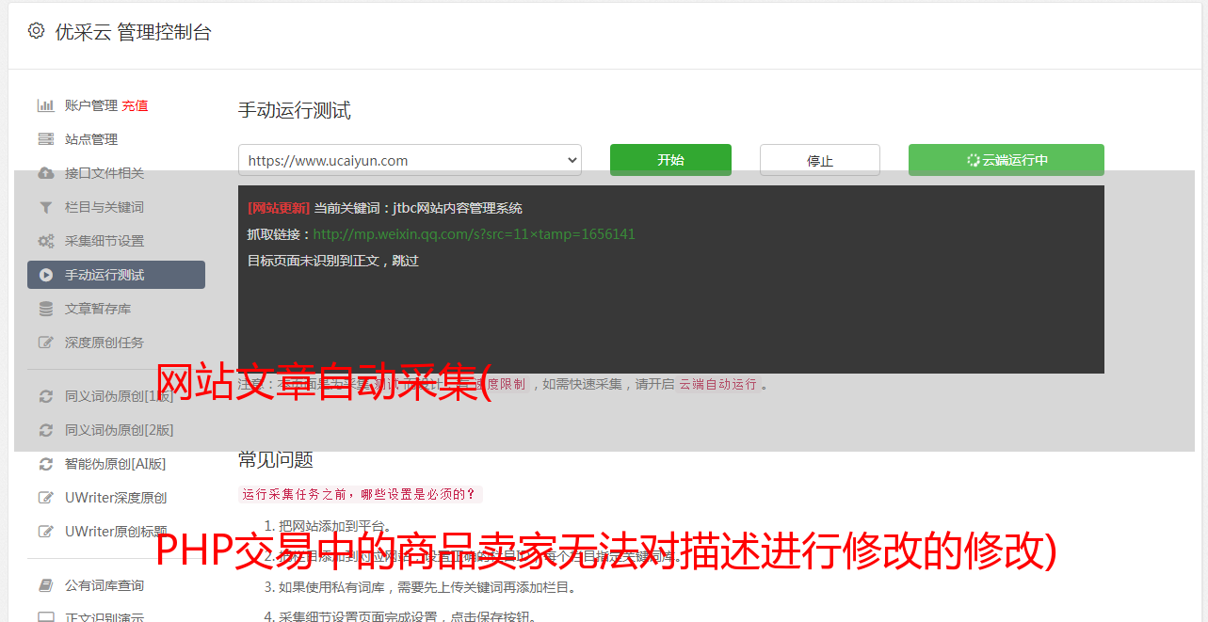Click the monitor icon for 正文识别演示
The width and height of the screenshot is (1208, 622).
point(45,616)
